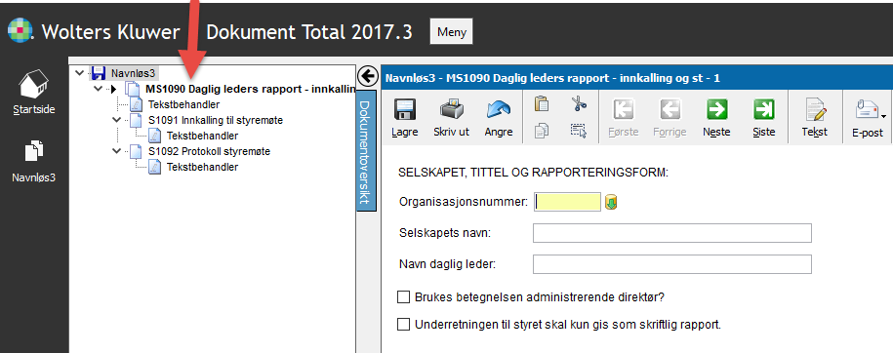Go to Neste form page
The image size is (893, 353).
(x=716, y=109)
